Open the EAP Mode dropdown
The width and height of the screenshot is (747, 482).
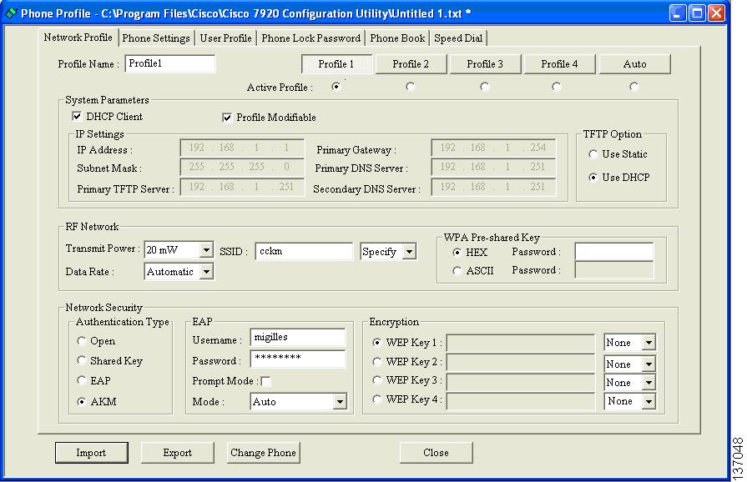[339, 402]
